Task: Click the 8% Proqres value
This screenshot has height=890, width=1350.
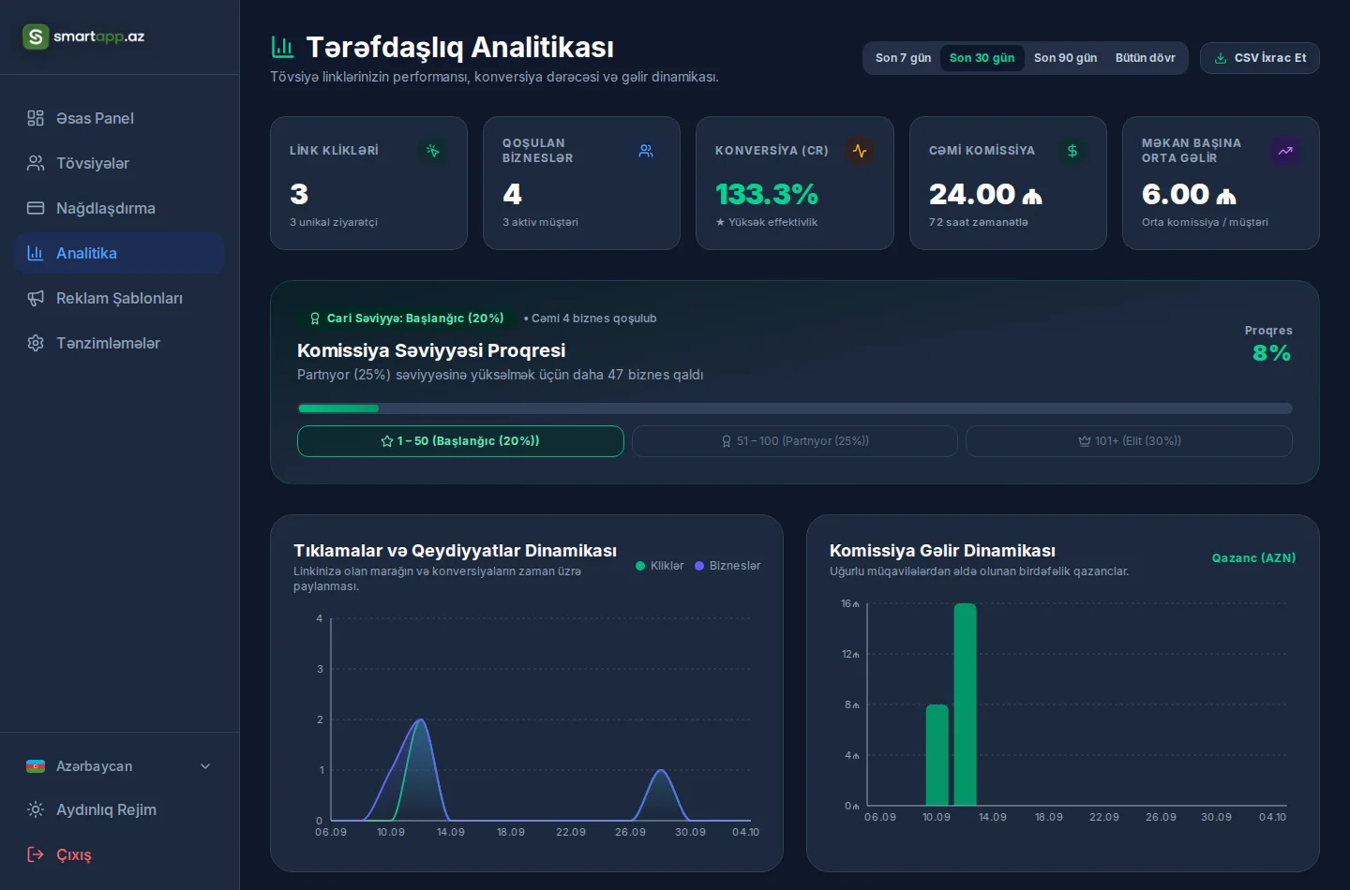Action: (1272, 353)
